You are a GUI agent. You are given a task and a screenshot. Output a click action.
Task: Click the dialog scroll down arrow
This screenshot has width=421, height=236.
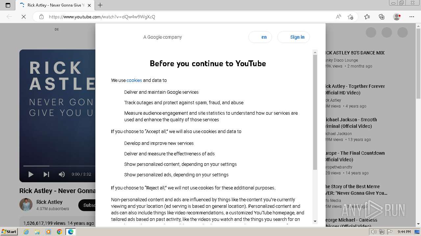[x=315, y=221]
